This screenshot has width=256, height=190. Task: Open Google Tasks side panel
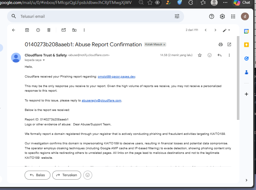tap(246, 59)
